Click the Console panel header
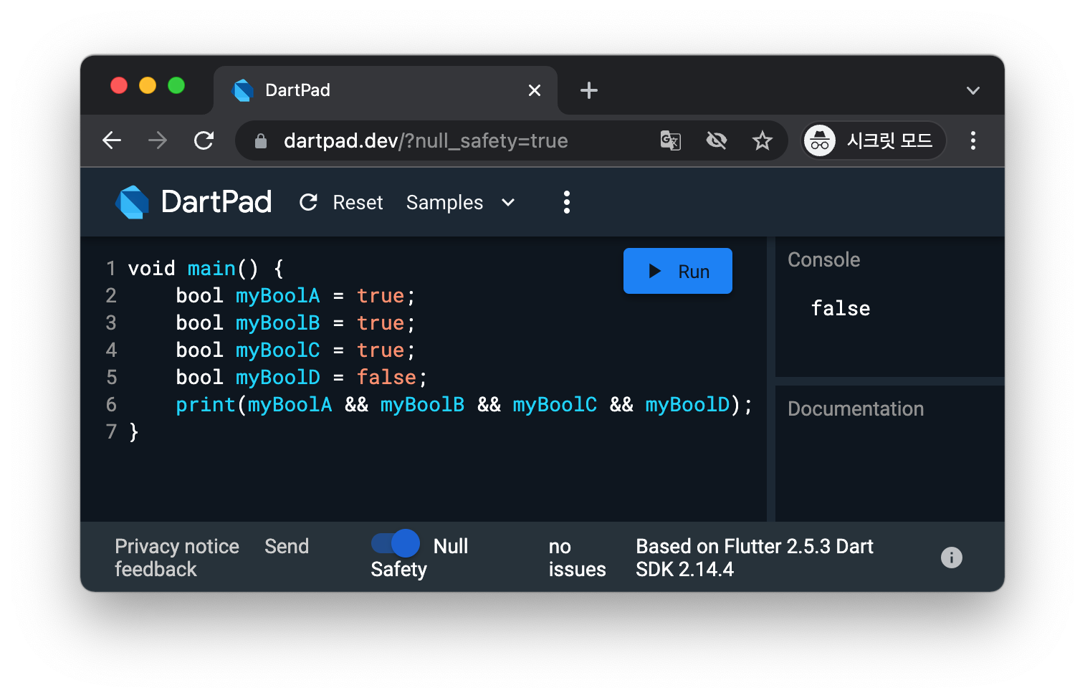 [x=824, y=259]
